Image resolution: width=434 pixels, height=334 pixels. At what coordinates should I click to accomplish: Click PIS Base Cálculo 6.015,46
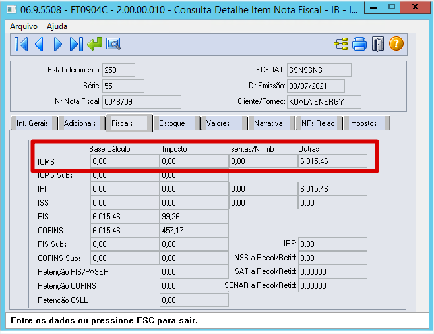point(125,217)
